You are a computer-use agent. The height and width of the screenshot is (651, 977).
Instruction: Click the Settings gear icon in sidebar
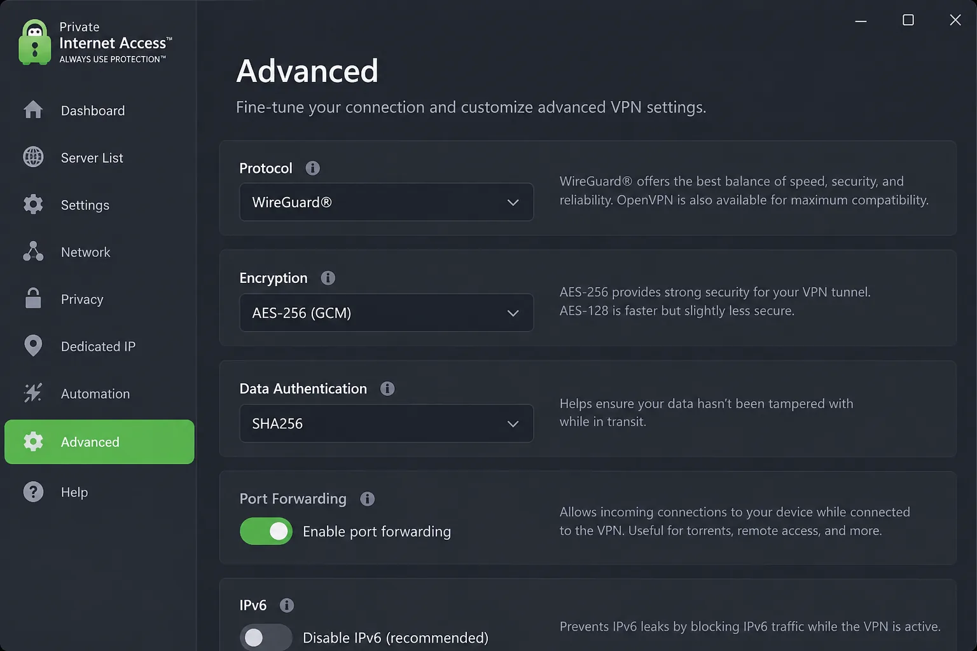(x=33, y=204)
